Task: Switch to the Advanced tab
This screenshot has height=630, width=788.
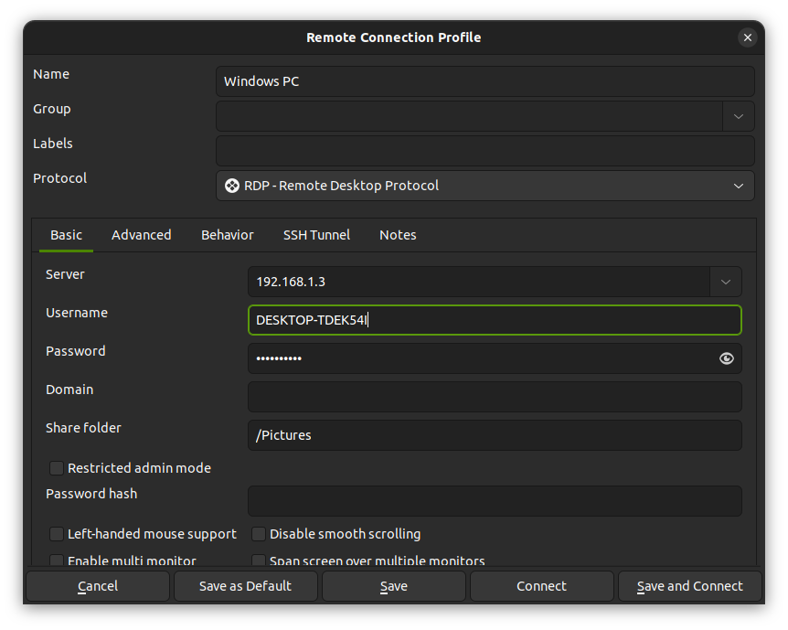Action: [x=141, y=235]
